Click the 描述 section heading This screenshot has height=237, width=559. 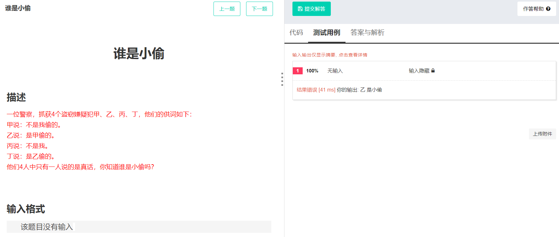point(16,97)
